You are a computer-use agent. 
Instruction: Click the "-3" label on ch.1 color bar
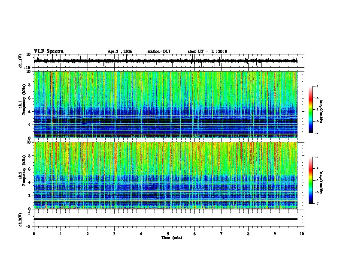pyautogui.click(x=316, y=86)
